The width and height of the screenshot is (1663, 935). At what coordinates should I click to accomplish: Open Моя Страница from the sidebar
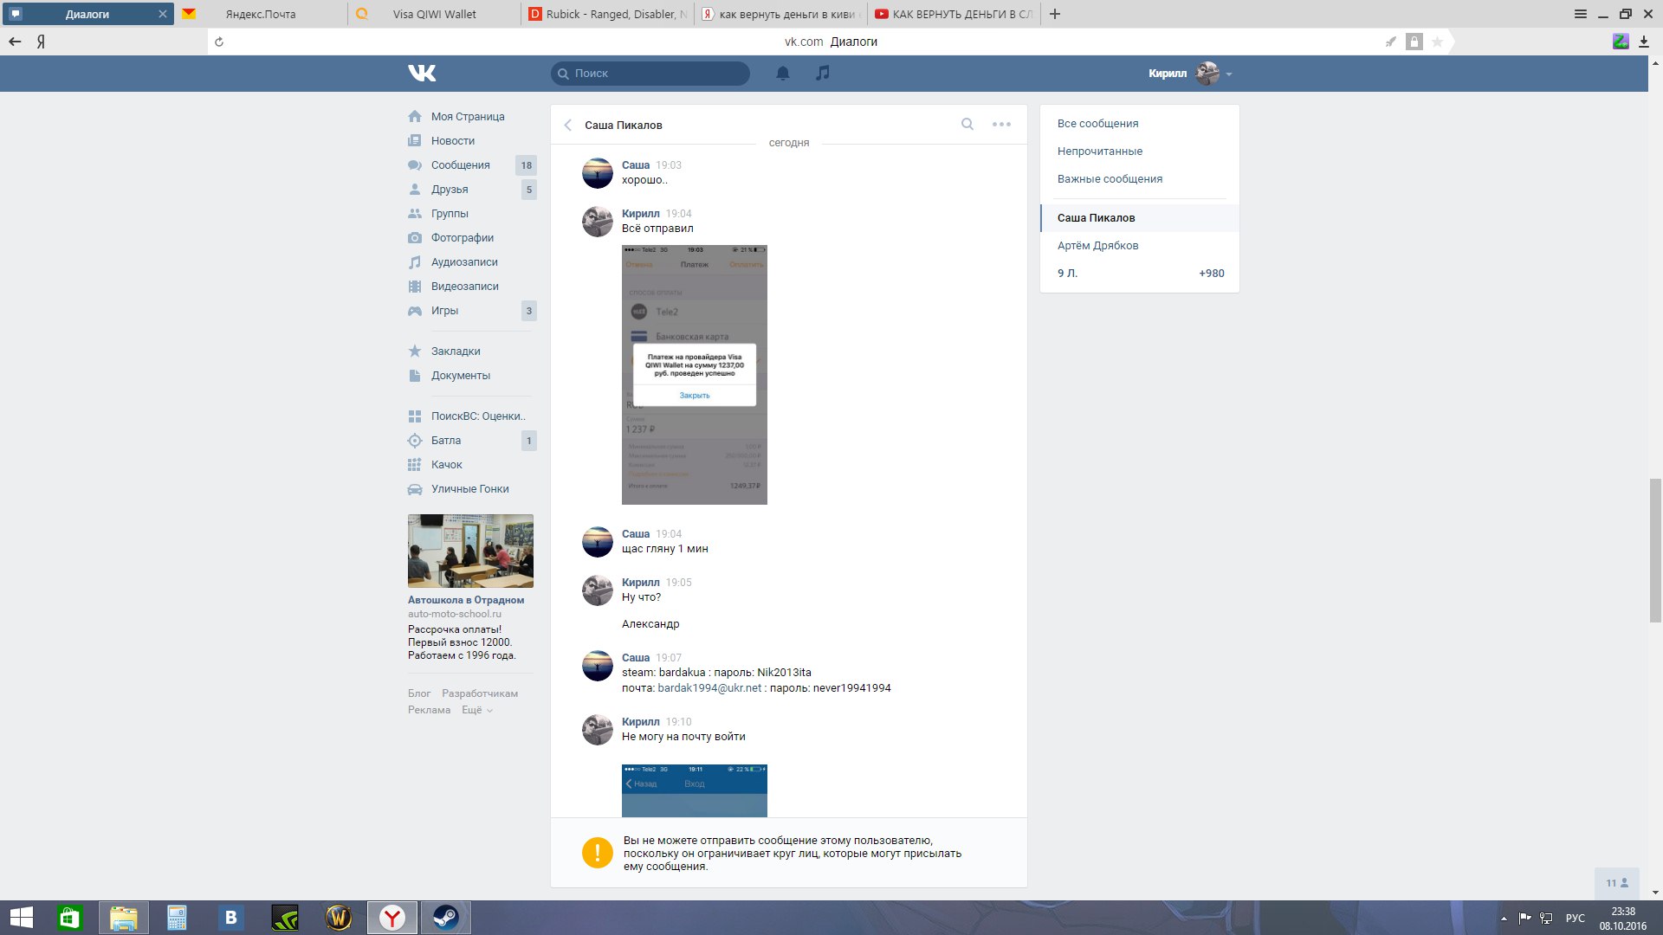tap(468, 116)
